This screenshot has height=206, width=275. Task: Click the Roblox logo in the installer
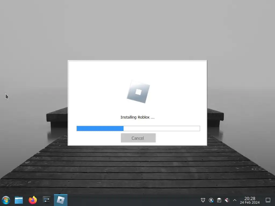[x=138, y=92]
